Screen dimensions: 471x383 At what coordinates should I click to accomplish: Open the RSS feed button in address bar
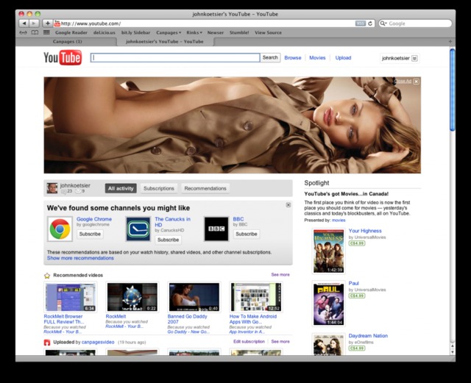[x=360, y=24]
